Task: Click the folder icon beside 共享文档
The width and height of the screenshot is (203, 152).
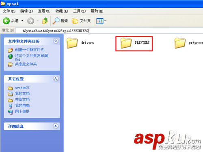Action: point(10,100)
